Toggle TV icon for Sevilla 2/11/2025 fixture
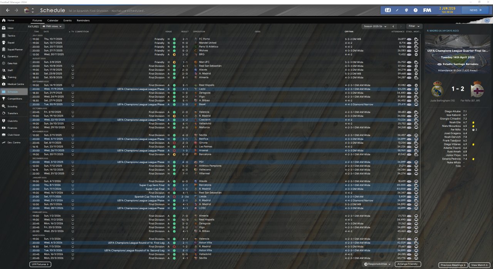 tap(72, 135)
